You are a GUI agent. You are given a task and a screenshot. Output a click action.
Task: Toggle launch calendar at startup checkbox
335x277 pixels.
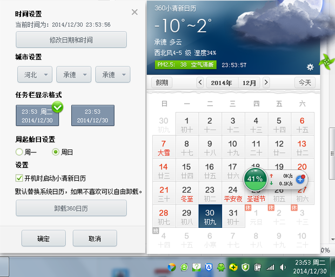click(x=19, y=178)
